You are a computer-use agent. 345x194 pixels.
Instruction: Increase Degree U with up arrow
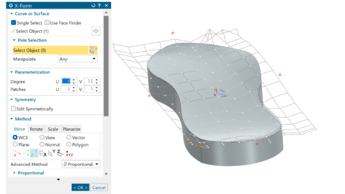point(74,80)
